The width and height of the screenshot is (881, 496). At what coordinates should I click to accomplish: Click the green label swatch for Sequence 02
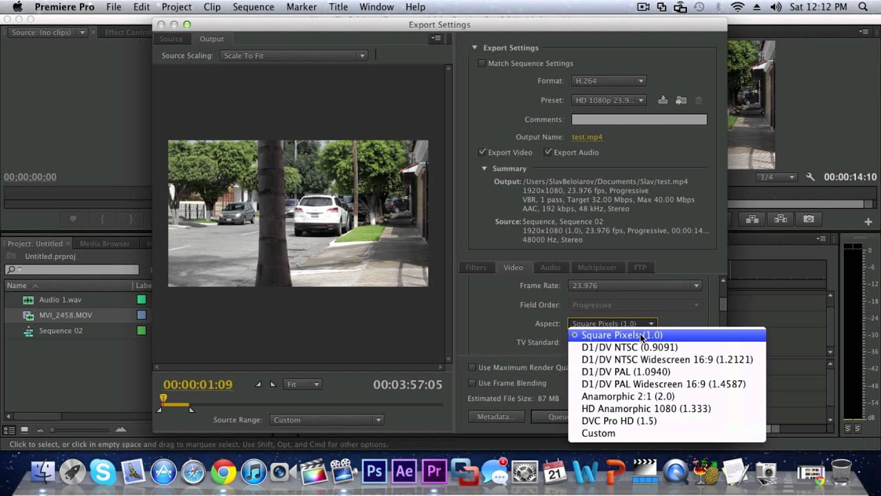point(141,331)
